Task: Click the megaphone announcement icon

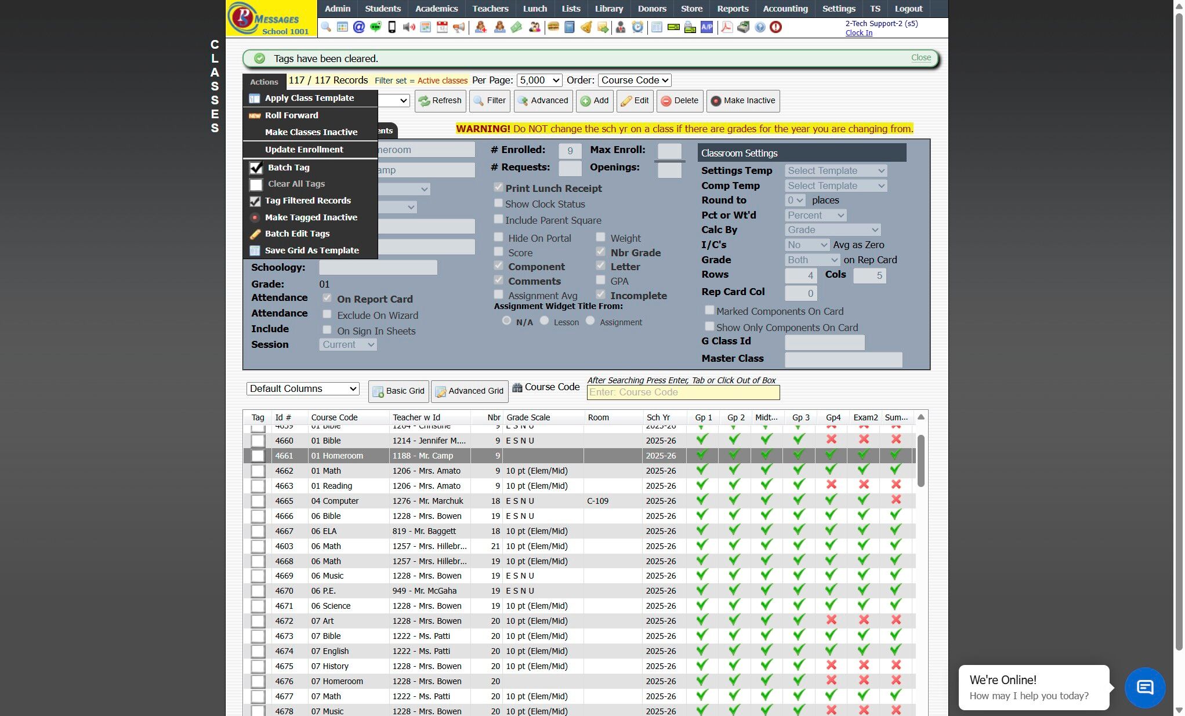Action: pos(459,27)
